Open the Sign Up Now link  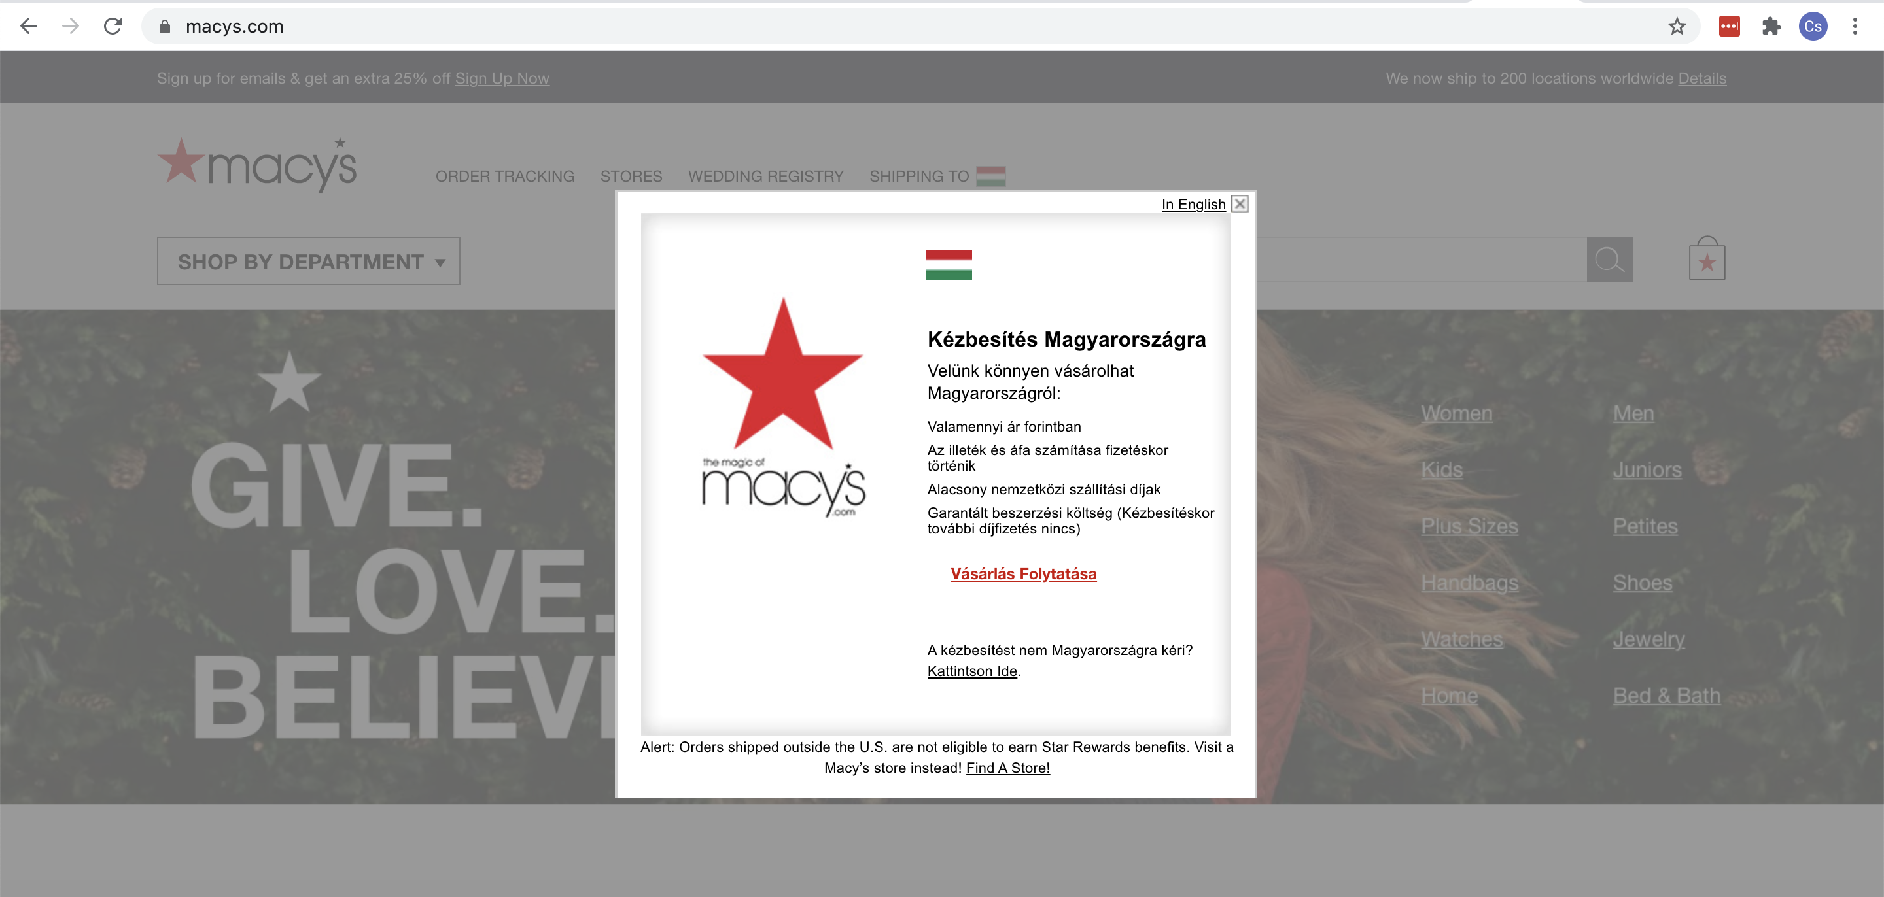pos(502,78)
